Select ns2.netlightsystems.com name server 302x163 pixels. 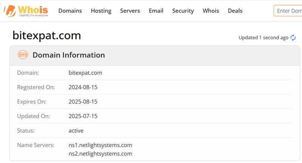pos(100,154)
